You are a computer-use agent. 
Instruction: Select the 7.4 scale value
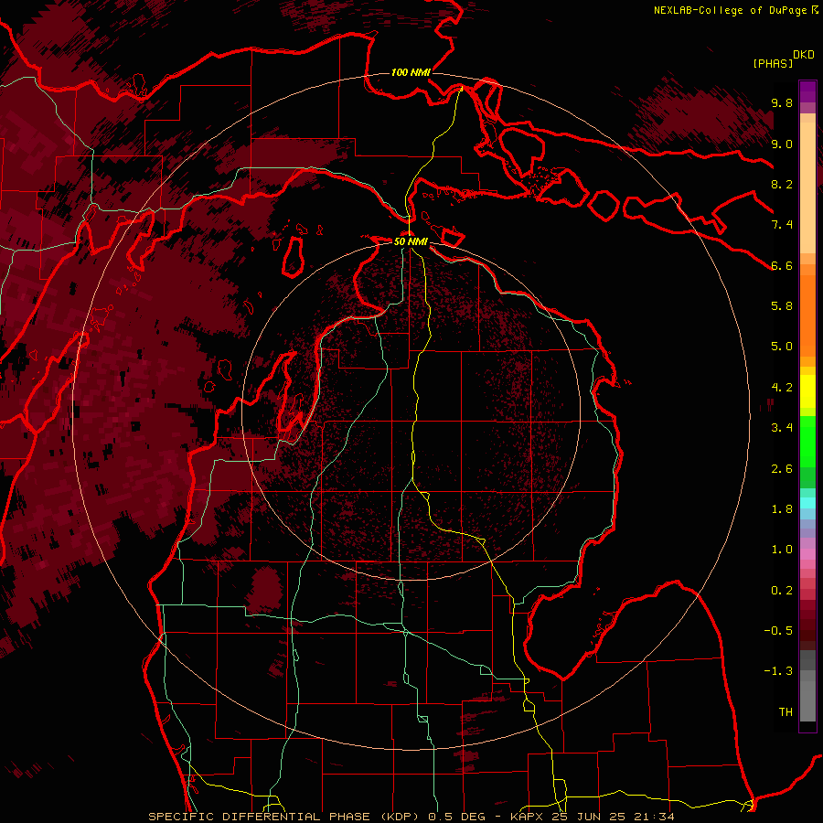pyautogui.click(x=782, y=225)
